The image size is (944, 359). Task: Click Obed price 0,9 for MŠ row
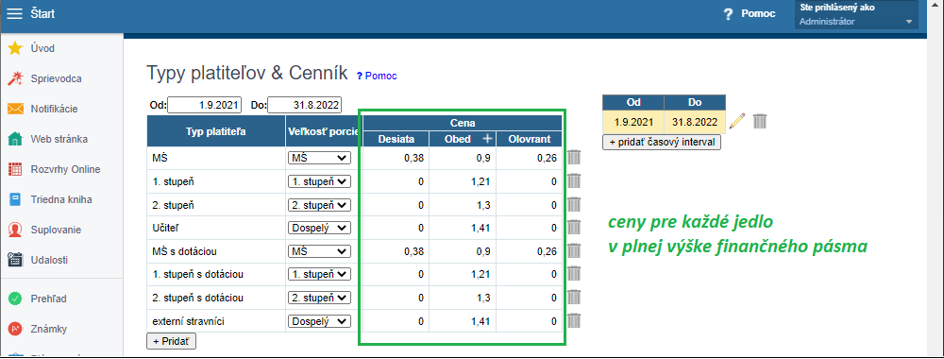tap(463, 158)
